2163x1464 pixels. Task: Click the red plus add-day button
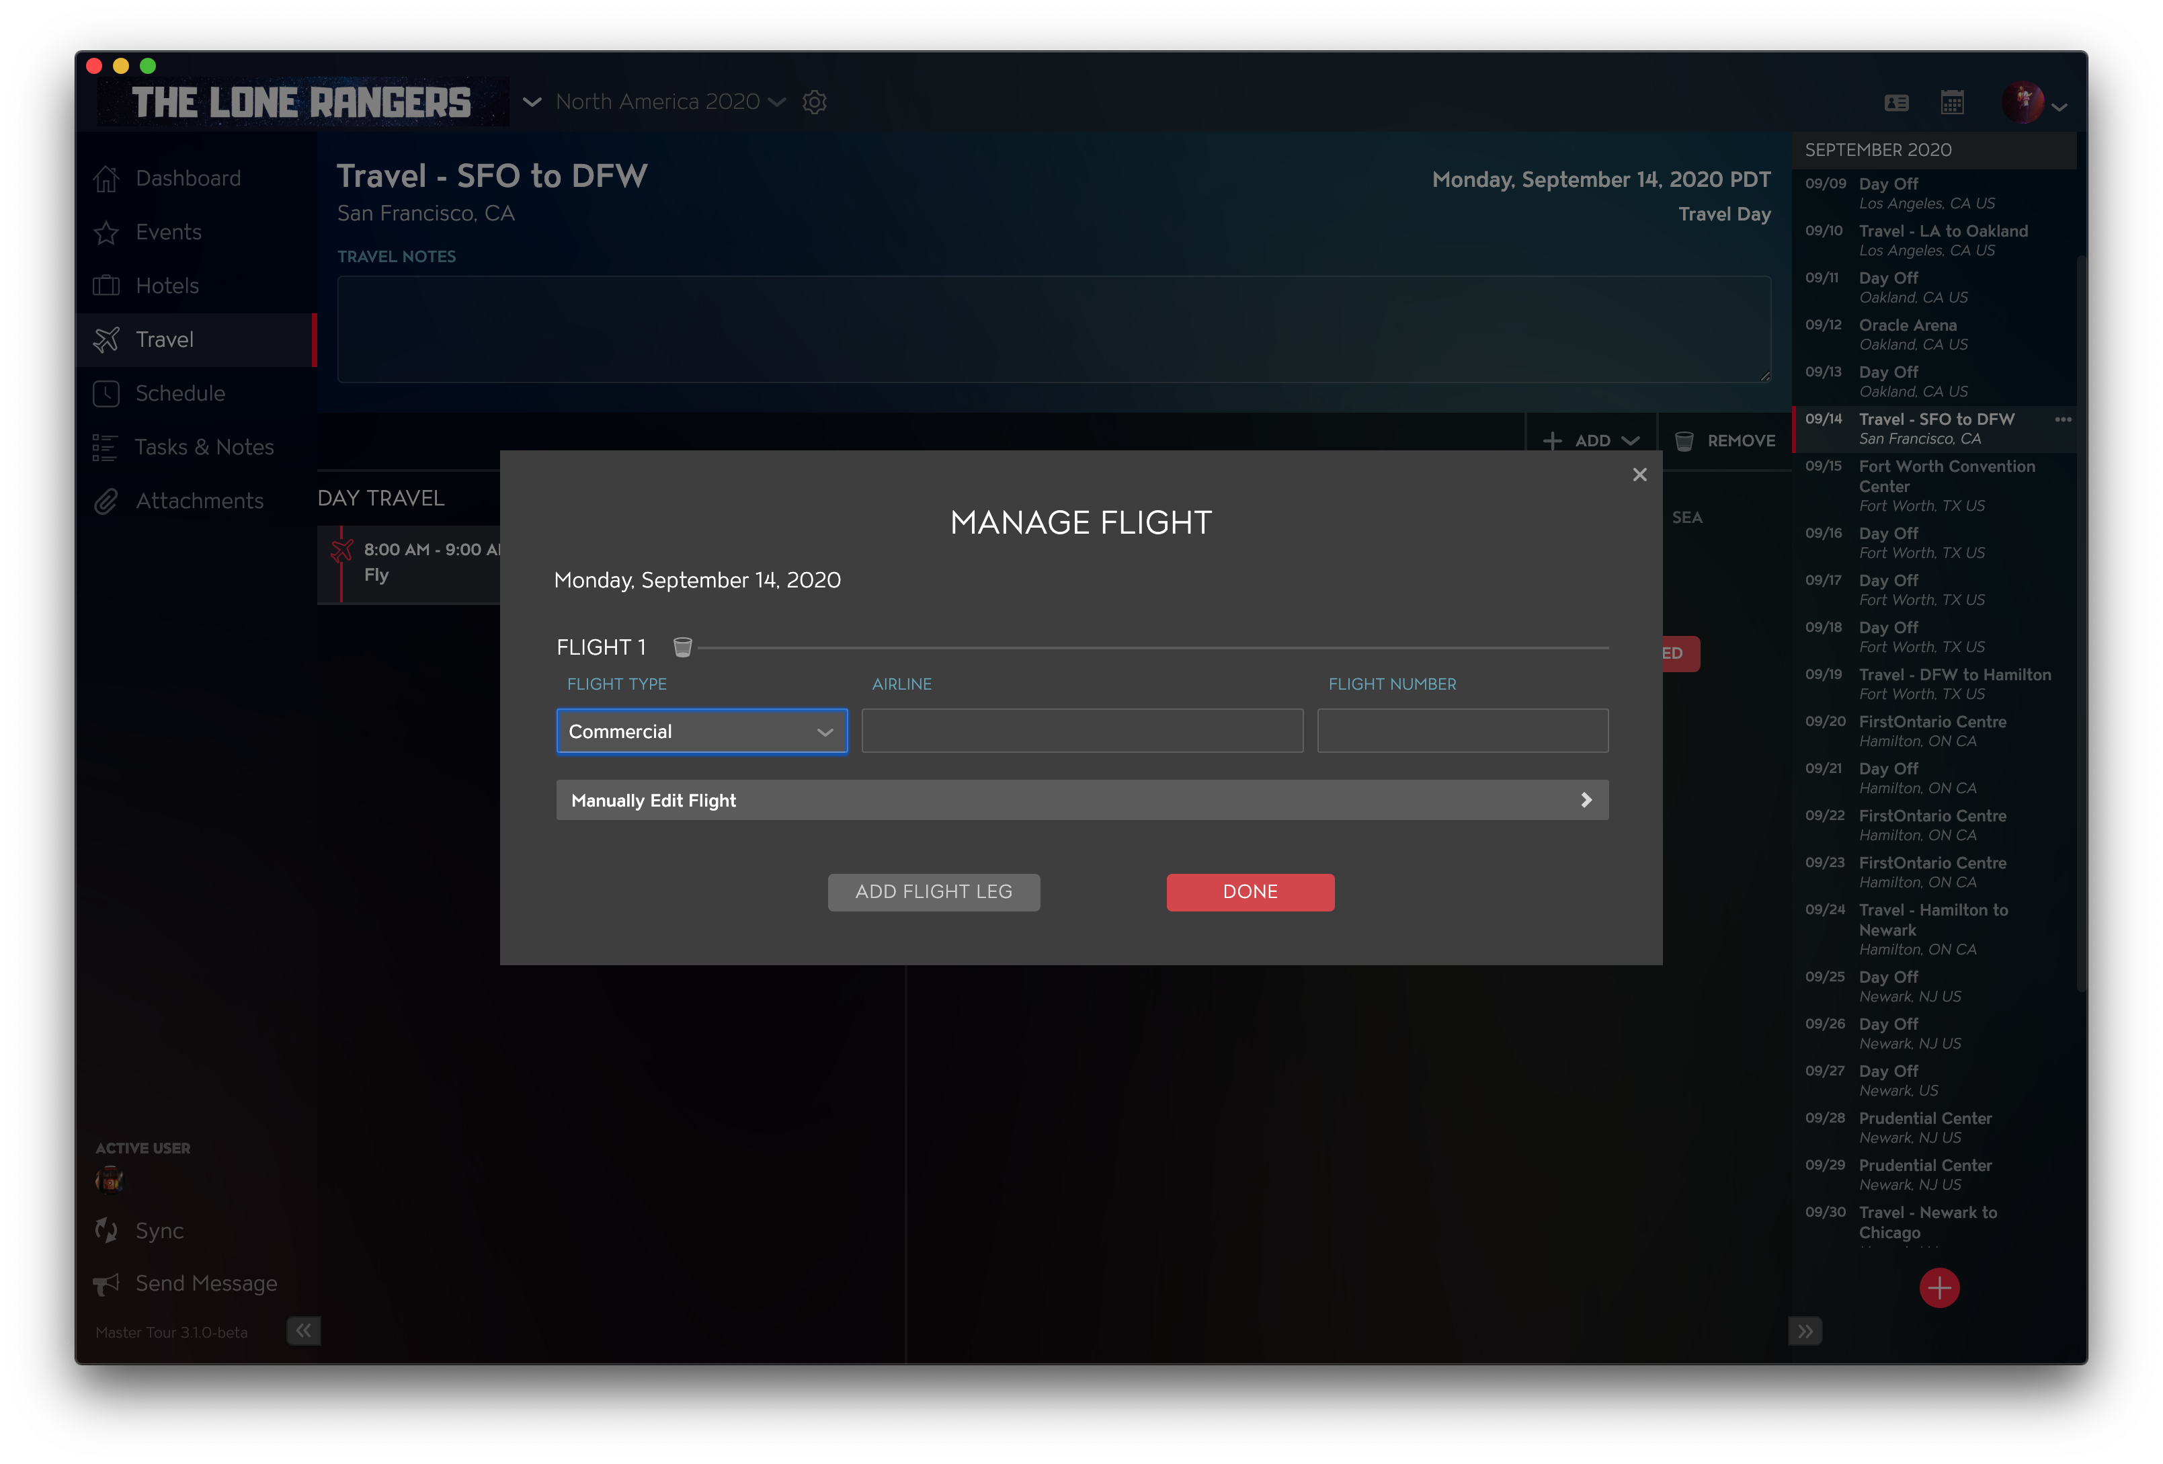pos(1940,1288)
